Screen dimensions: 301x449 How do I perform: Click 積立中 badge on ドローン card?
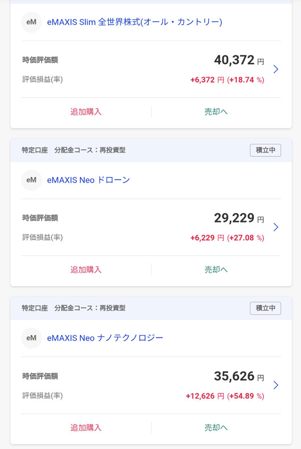pyautogui.click(x=265, y=150)
